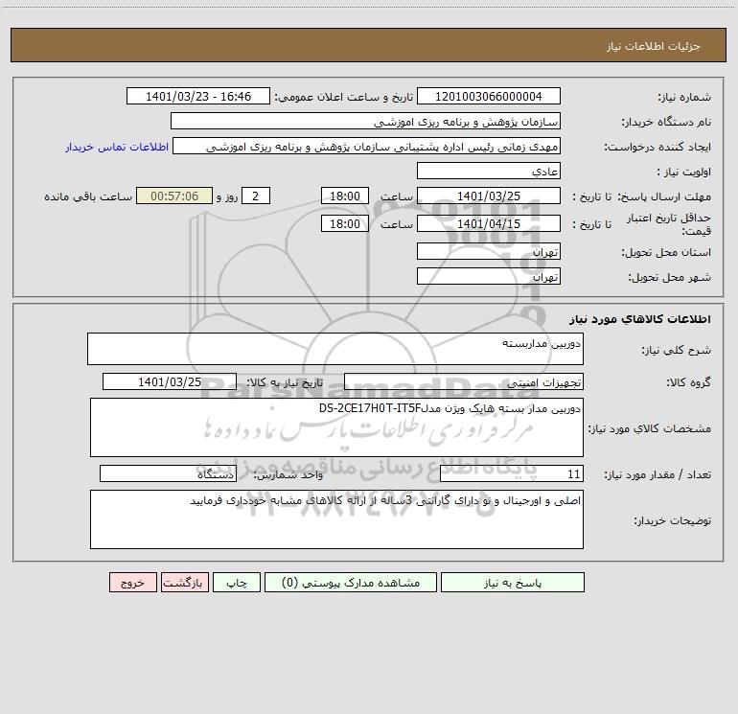
Task: Click the announcement date field 1401/03/23 - 16:46
Action: (198, 96)
